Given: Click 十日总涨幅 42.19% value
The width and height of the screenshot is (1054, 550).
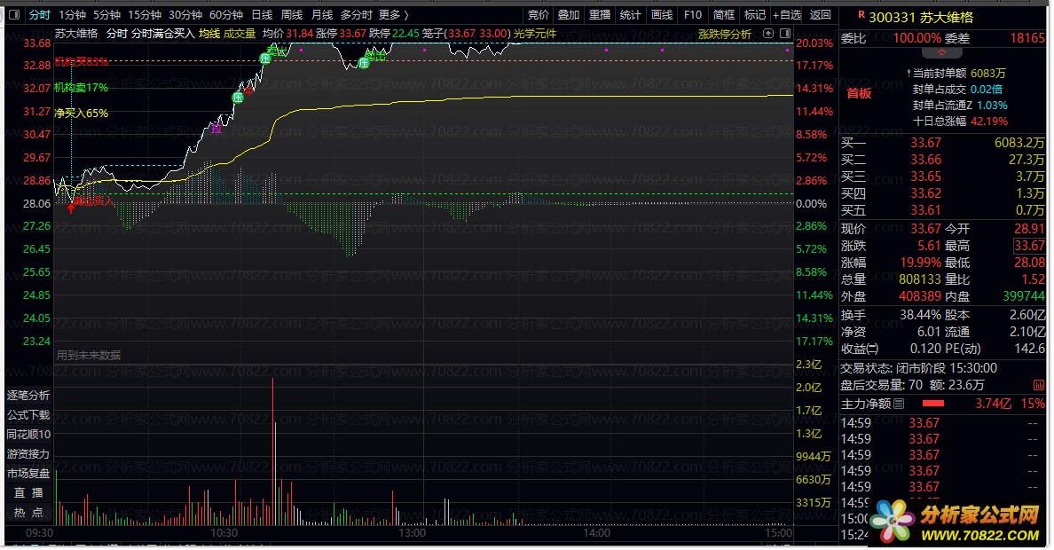Looking at the screenshot, I should pyautogui.click(x=989, y=122).
